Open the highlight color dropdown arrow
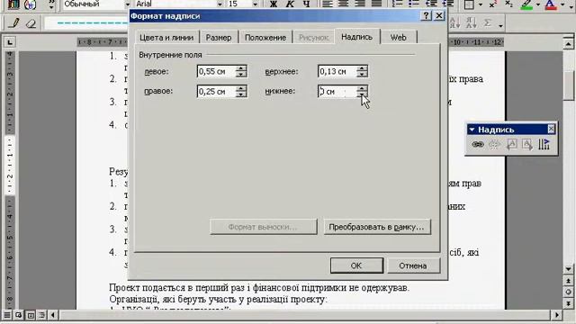 pyautogui.click(x=538, y=4)
